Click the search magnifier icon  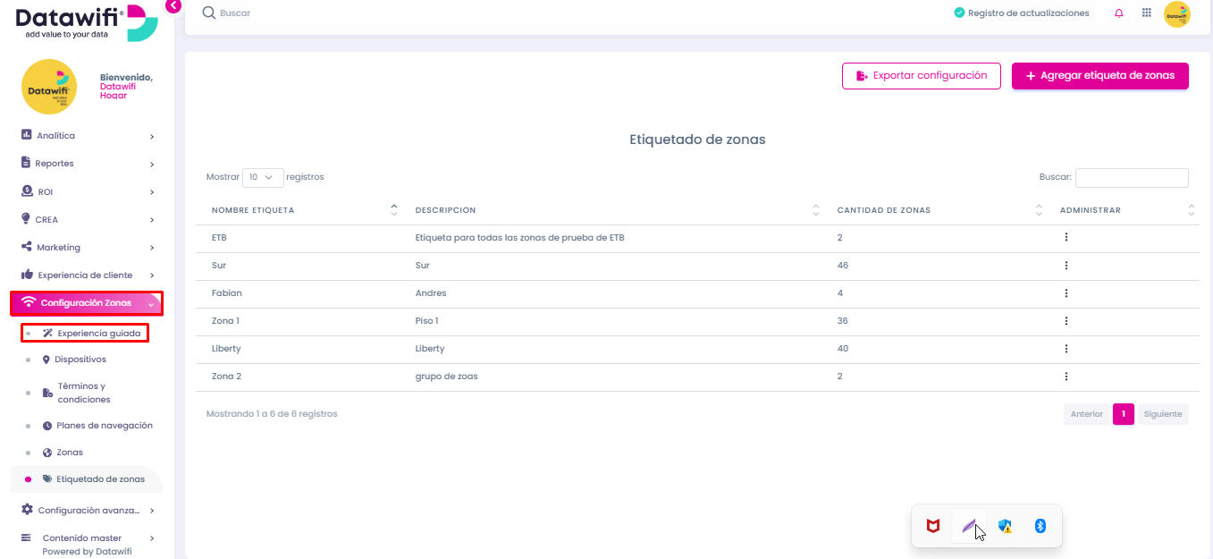coord(209,13)
